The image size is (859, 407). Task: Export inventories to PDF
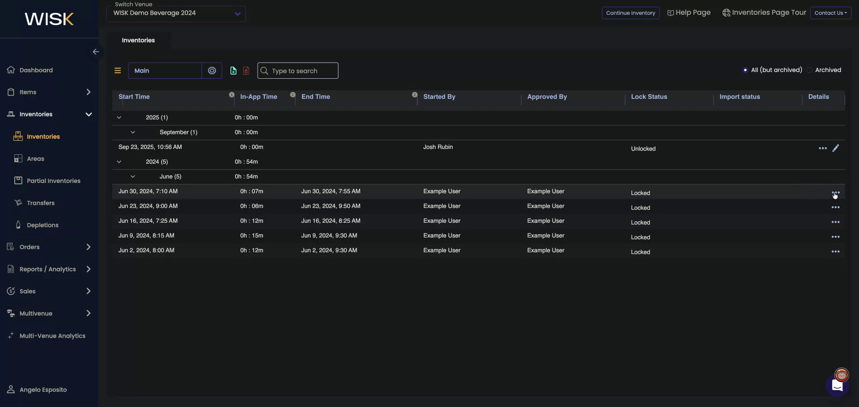246,70
